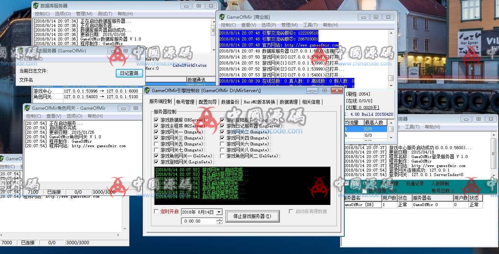Toggle 游戏数据库 (DBServer) checkbox
The height and width of the screenshot is (254, 499).
point(156,120)
